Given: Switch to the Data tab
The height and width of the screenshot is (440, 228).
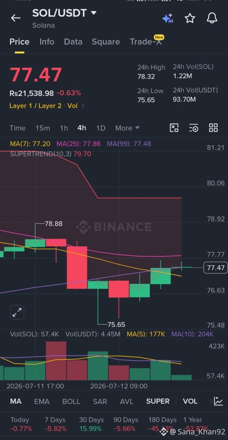Looking at the screenshot, I should click(x=73, y=42).
